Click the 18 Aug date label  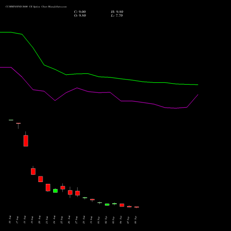[x=24, y=219]
